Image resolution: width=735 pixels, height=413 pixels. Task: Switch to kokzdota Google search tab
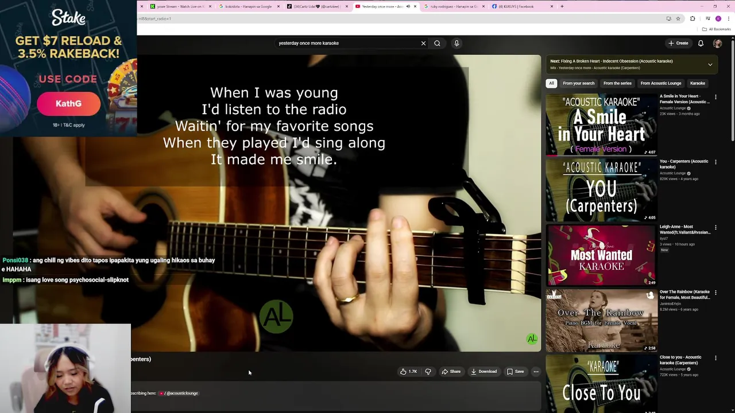249,6
